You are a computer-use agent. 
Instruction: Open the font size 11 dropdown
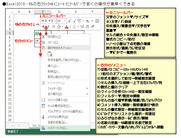pos(65,21)
